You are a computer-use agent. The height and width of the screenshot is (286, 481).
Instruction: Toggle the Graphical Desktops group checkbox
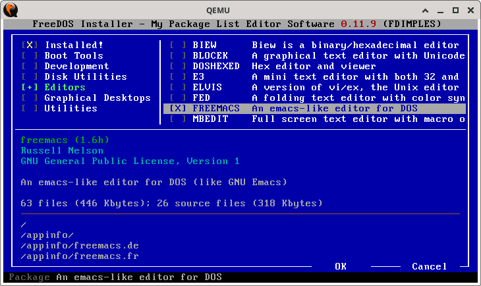pos(30,98)
